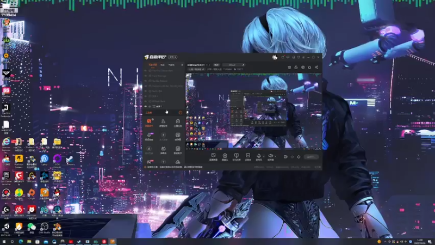The width and height of the screenshot is (435, 245).
Task: Edit the stream title using the pencil icon
Action: click(243, 65)
